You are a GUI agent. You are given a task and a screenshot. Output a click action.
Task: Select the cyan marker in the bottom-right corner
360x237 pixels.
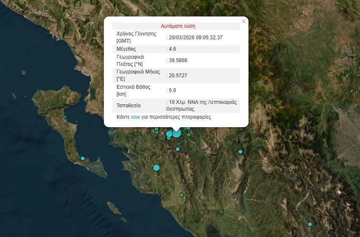[310, 224]
